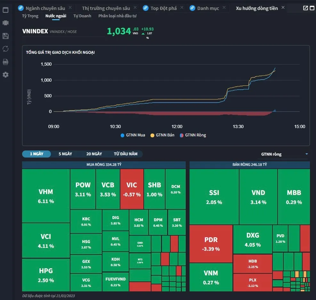Select the Phân loại nhà đầu tư tab
Image resolution: width=316 pixels, height=300 pixels.
pyautogui.click(x=117, y=16)
